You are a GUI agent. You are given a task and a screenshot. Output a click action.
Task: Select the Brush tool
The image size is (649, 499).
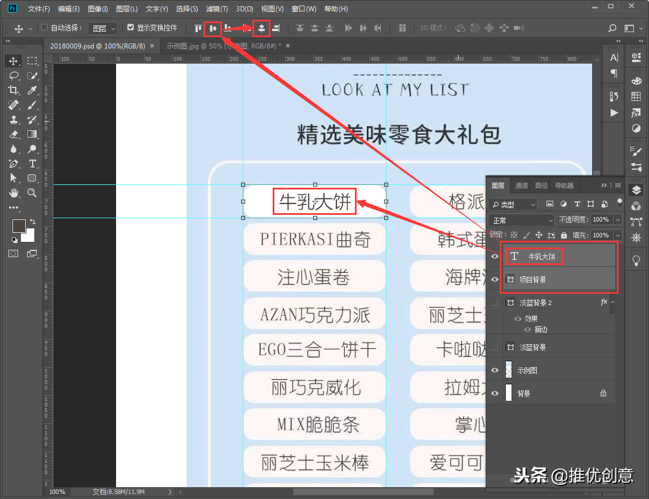[x=32, y=105]
